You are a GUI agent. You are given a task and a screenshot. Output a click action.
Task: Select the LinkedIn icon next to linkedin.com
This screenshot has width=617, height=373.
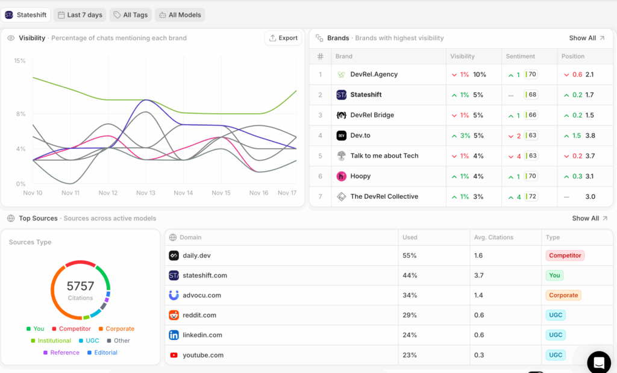click(x=172, y=335)
